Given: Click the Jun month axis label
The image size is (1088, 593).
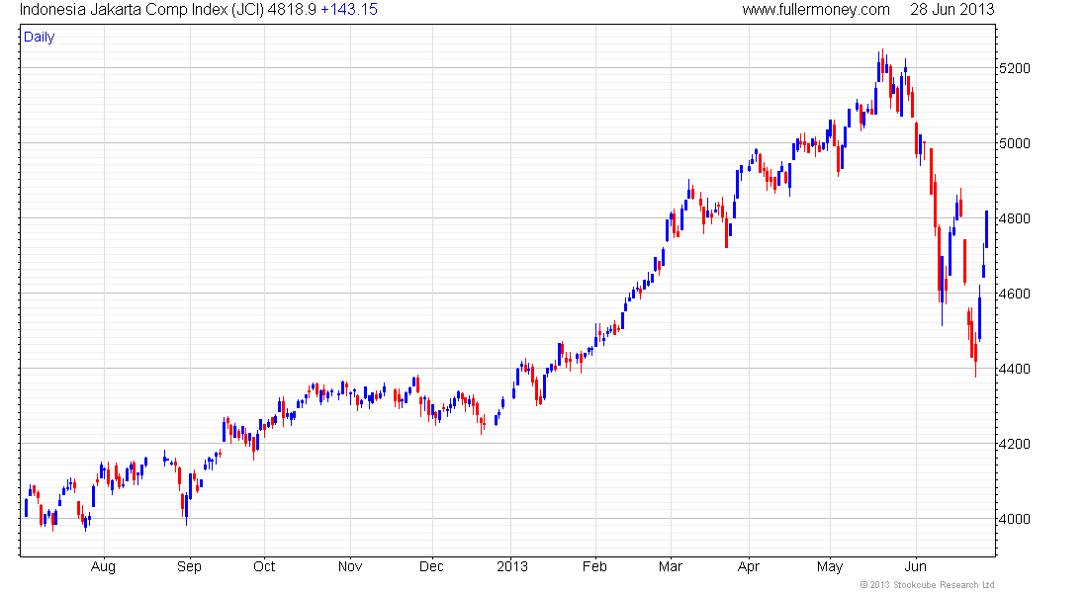Looking at the screenshot, I should (916, 566).
